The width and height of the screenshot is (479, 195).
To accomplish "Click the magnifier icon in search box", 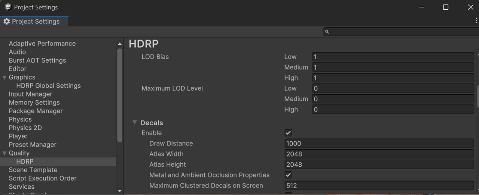I will click(327, 32).
